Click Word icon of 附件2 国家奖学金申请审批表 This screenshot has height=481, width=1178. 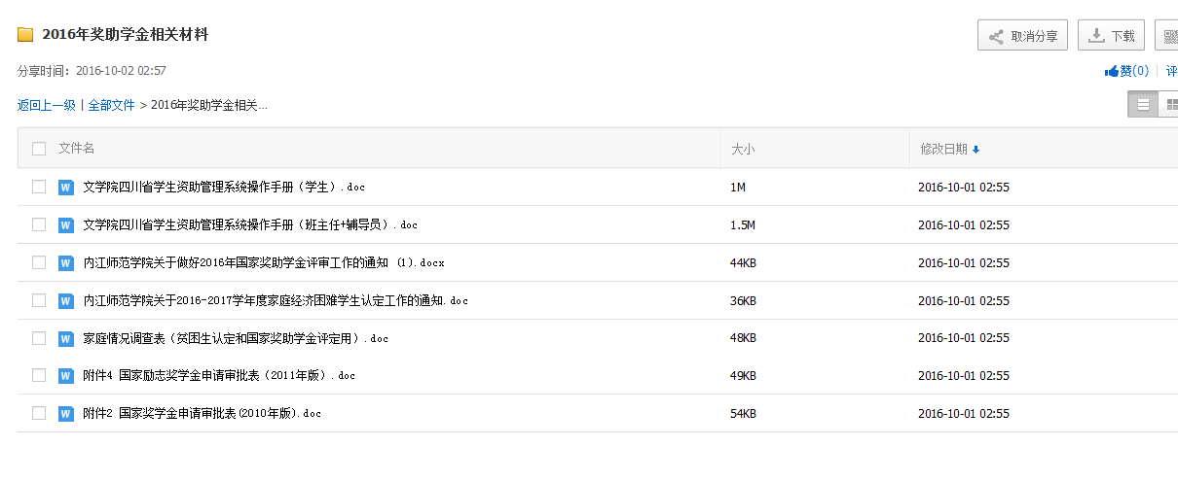pos(66,413)
